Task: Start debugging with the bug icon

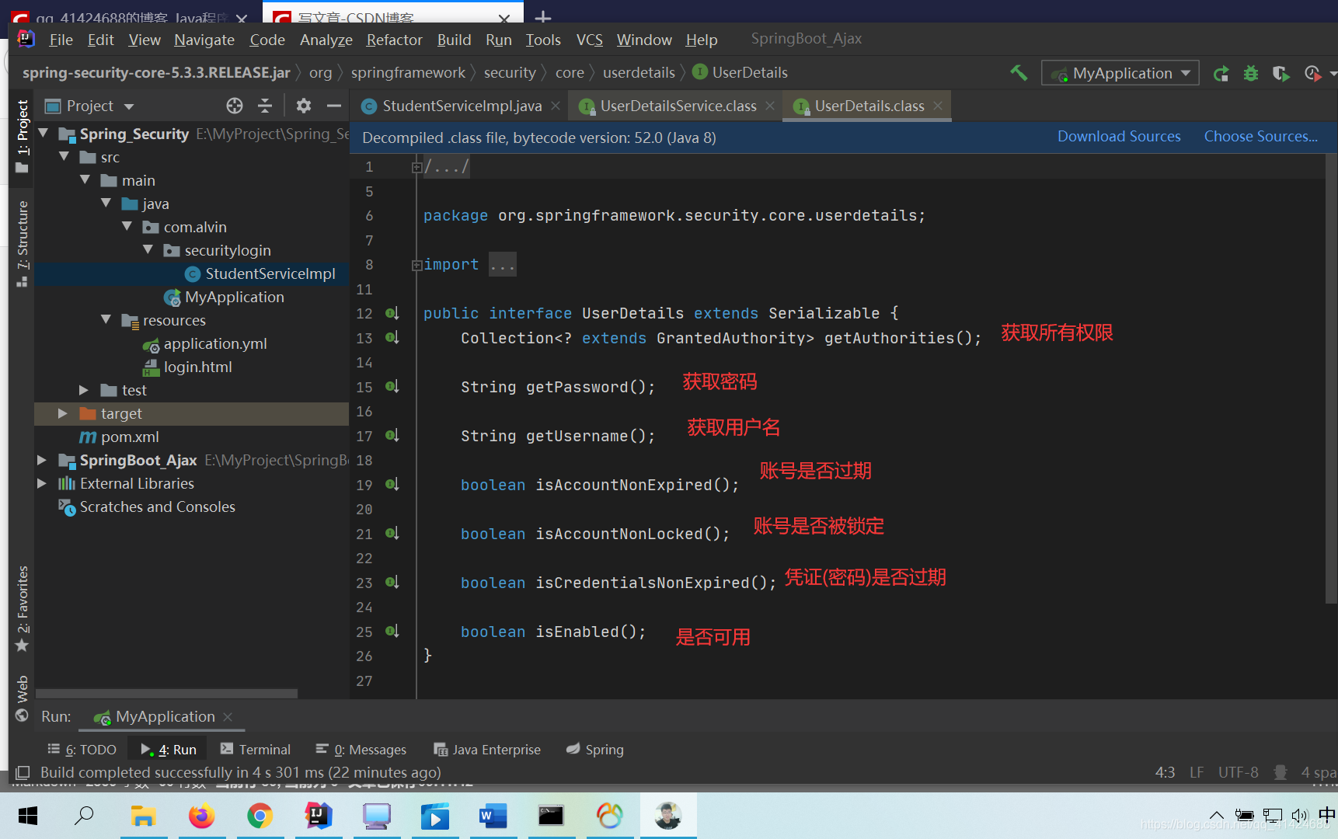Action: [1251, 74]
